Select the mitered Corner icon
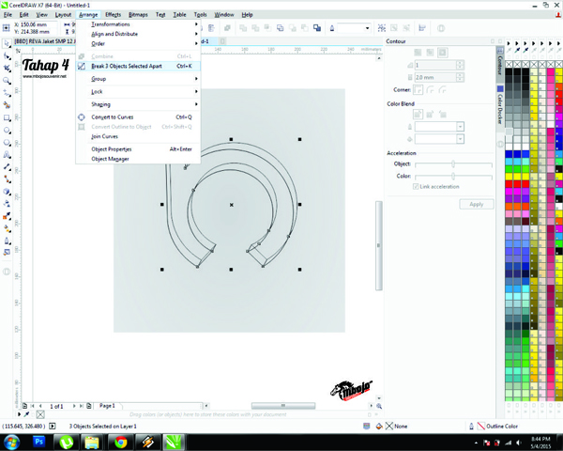 pos(418,90)
